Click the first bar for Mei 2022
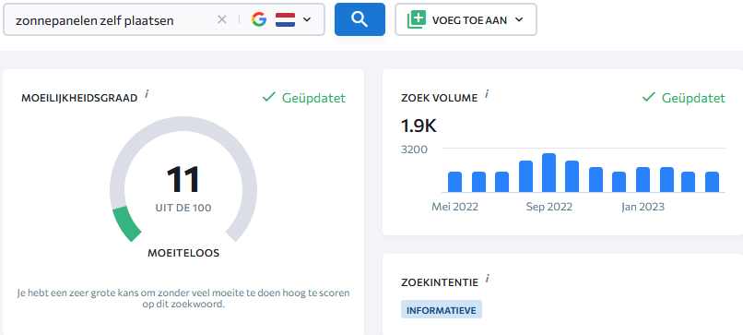The width and height of the screenshot is (743, 335). (454, 182)
